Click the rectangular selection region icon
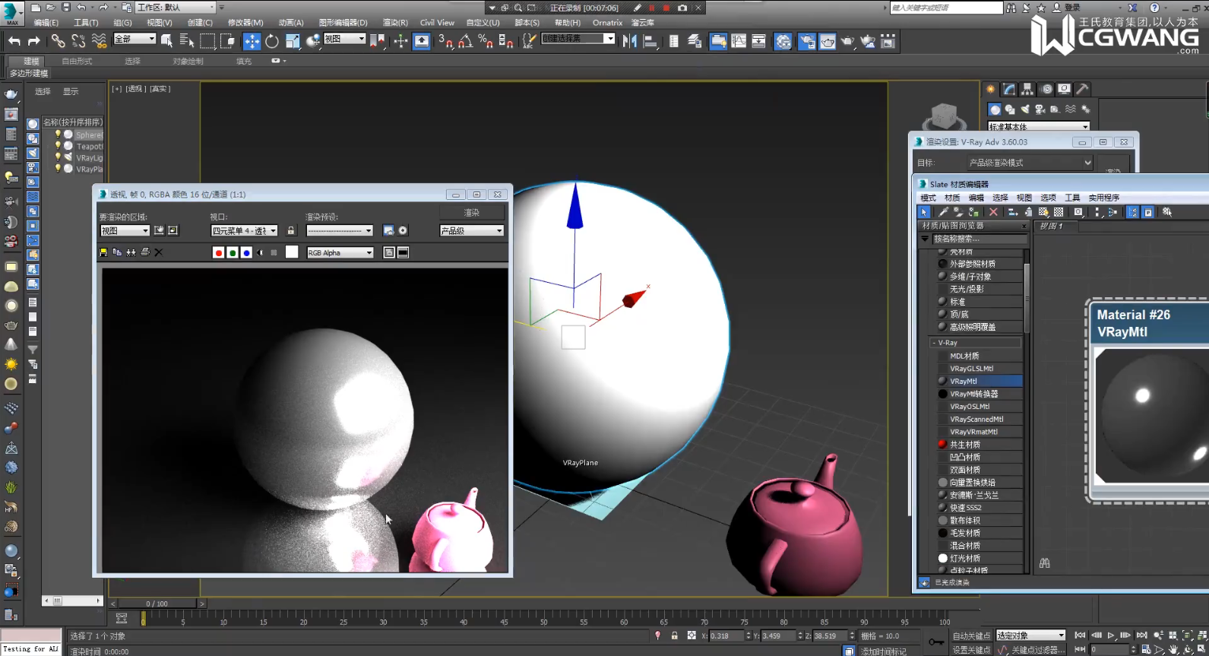 pos(207,41)
